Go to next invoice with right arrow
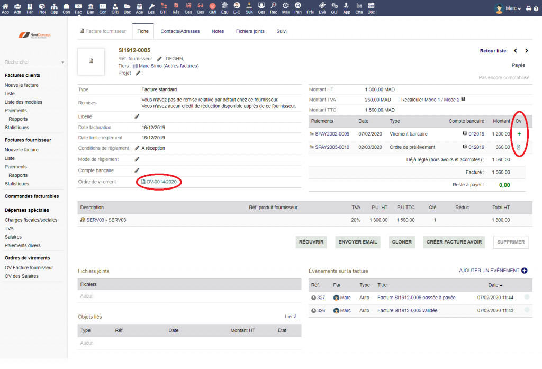This screenshot has width=542, height=369. point(526,51)
